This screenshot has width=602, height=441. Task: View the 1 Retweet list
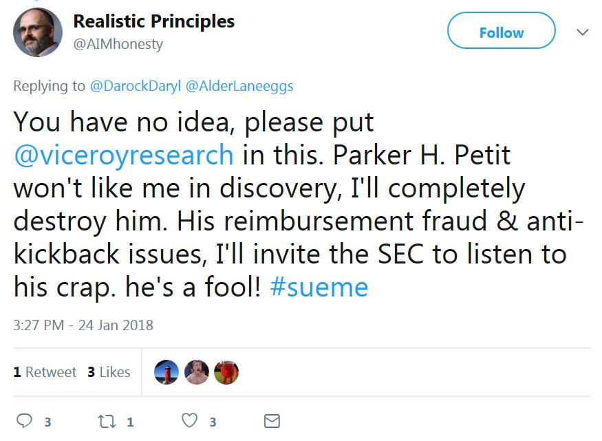pos(45,372)
